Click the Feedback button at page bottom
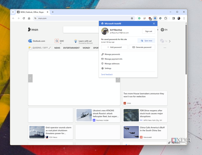Screen dimensions: 202x155 [174, 143]
